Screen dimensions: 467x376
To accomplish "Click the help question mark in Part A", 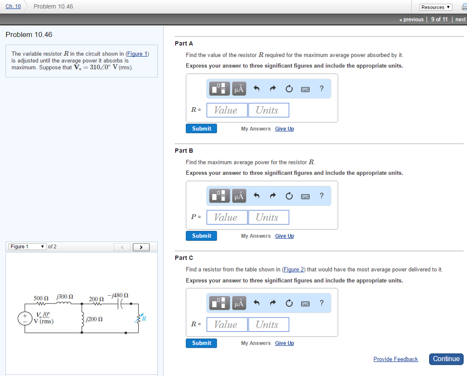I will (x=322, y=89).
